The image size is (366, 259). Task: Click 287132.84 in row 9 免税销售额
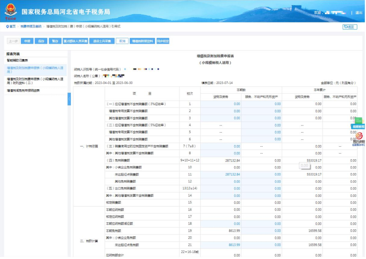(x=233, y=161)
